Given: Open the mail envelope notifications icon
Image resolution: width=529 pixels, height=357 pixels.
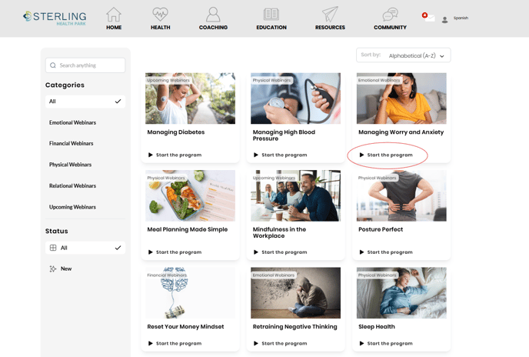Looking at the screenshot, I should point(429,18).
